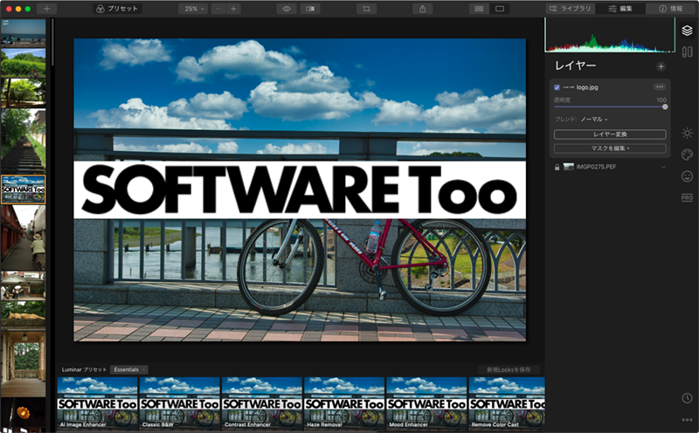Click the add image plus button in toolbar
Viewport: 699px width, 433px height.
click(46, 9)
